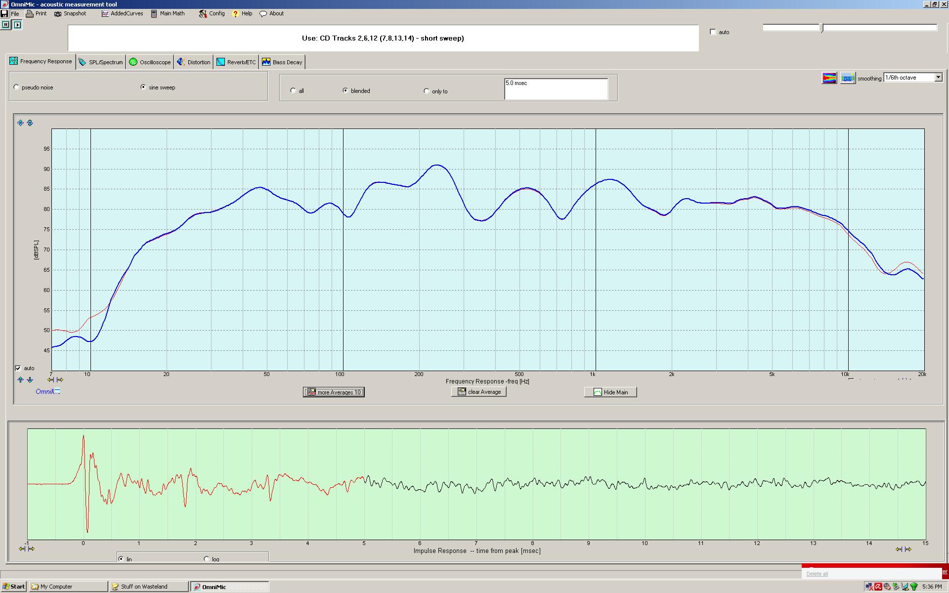Click the OmniMic logo link
Image resolution: width=949 pixels, height=593 pixels.
click(47, 391)
